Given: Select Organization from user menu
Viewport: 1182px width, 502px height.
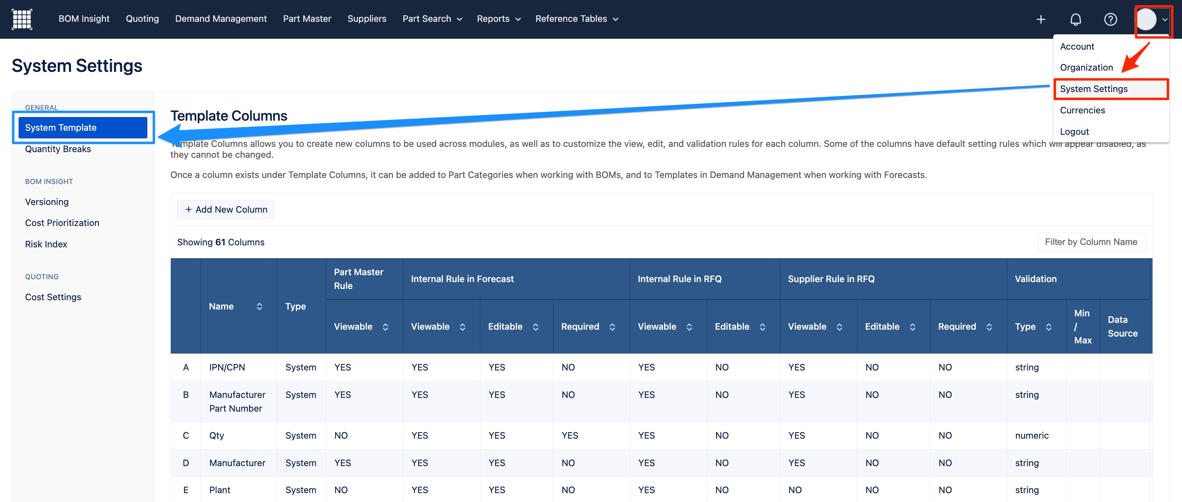Looking at the screenshot, I should [1086, 67].
